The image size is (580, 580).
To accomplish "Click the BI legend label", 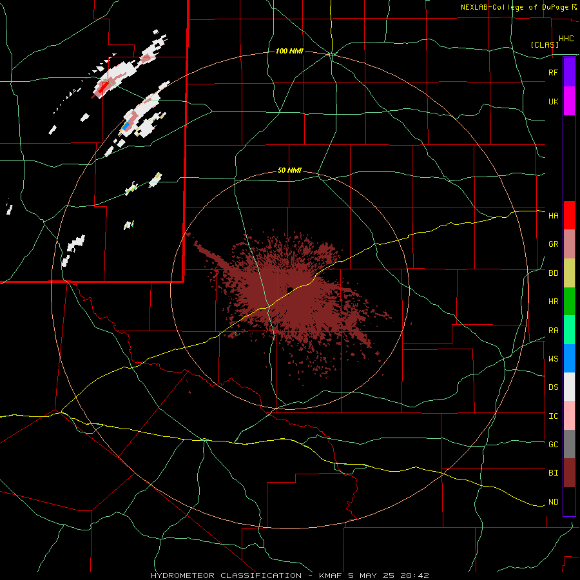I will click(553, 473).
